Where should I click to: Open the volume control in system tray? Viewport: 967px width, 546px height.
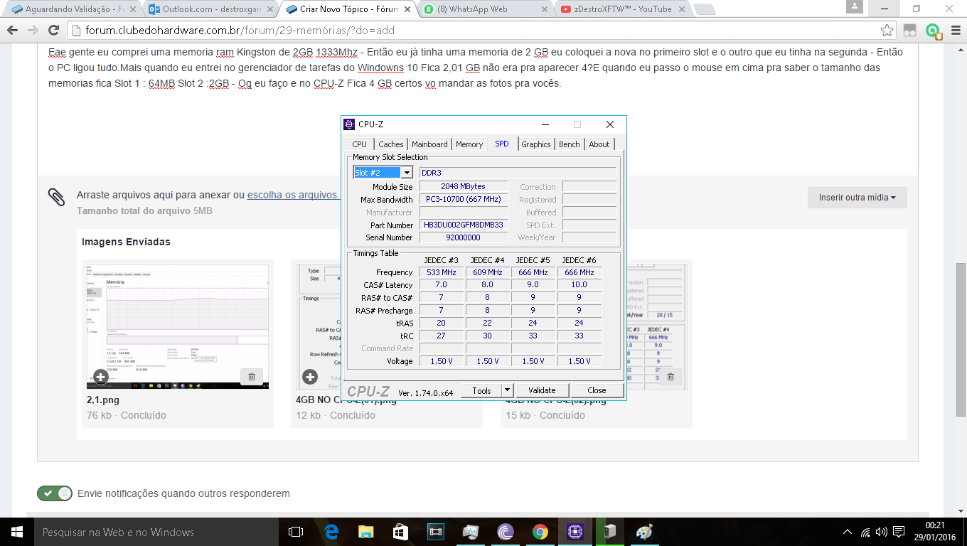tap(882, 532)
